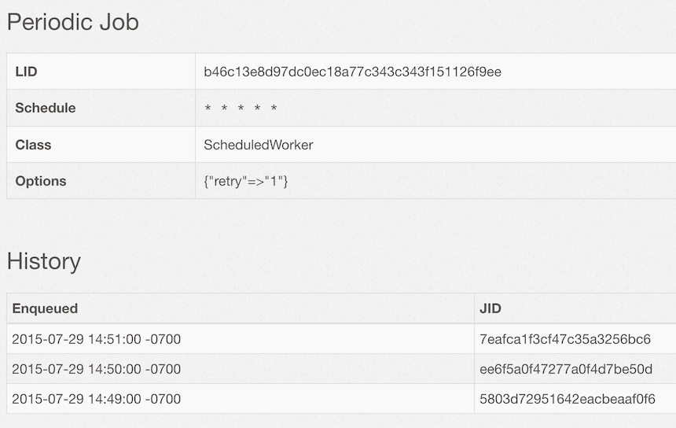Click the History section heading
Screen dimensions: 676x428
43,261
